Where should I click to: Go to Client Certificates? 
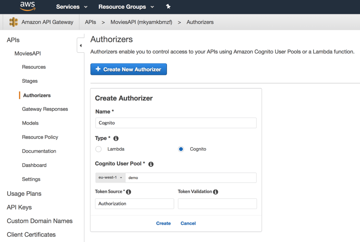31,235
